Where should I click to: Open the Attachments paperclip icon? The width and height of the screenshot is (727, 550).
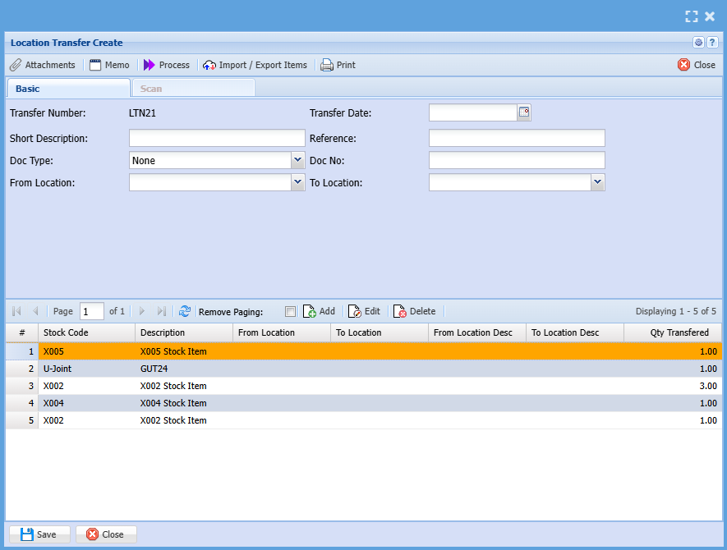point(16,65)
